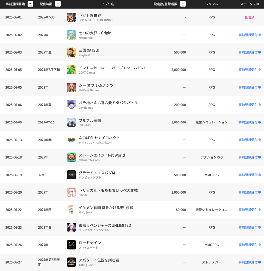Open the ドンドコヒーロー：オープンワールドの… title

[114, 68]
